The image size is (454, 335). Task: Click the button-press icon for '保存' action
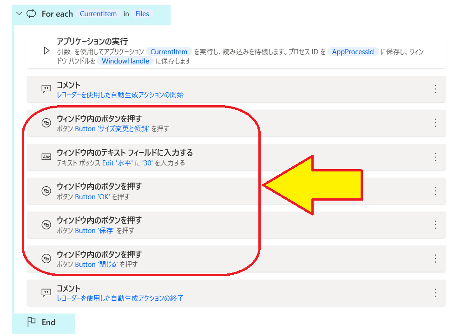click(x=46, y=225)
